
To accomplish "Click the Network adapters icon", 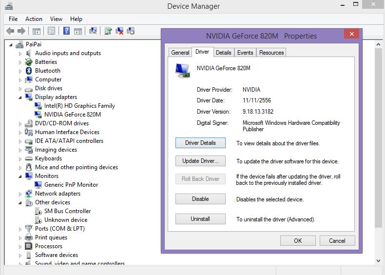I will pyautogui.click(x=29, y=194).
